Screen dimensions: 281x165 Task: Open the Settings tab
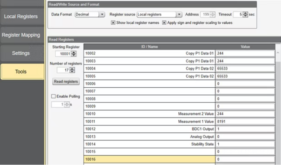point(21,53)
